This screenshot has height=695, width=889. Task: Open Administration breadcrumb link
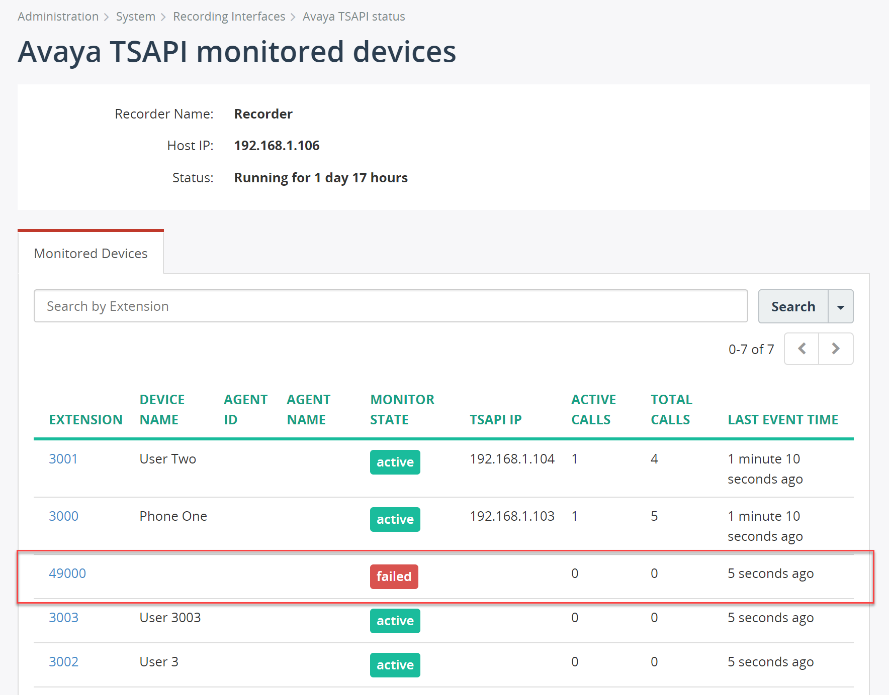click(x=58, y=17)
